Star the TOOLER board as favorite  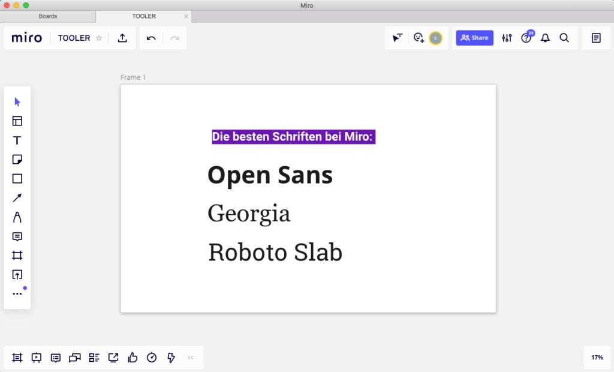pyautogui.click(x=99, y=38)
